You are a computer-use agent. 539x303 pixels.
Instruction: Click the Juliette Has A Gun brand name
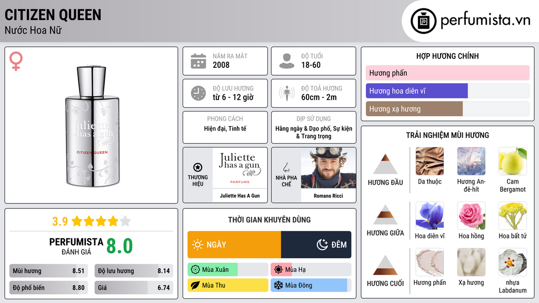tap(240, 196)
